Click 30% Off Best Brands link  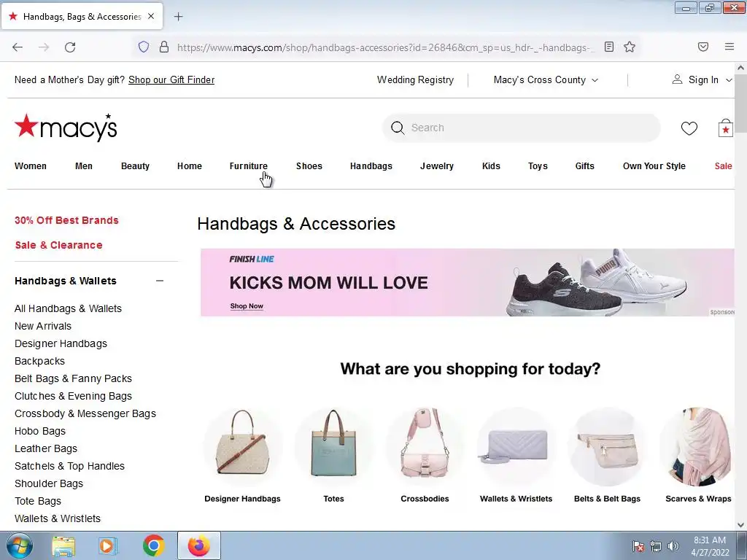tap(66, 220)
